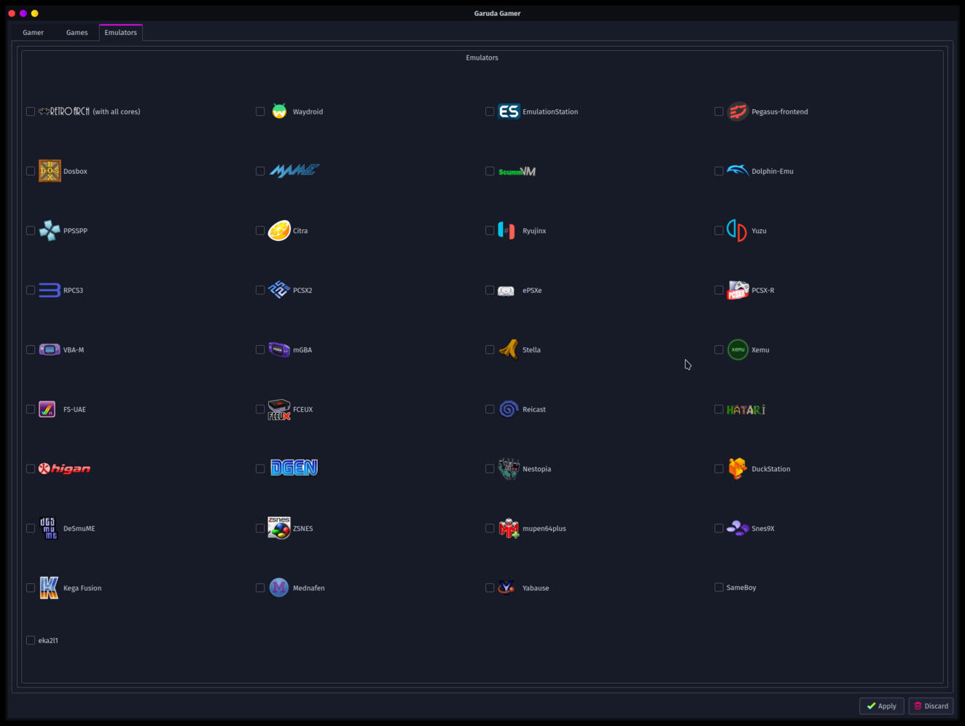This screenshot has width=965, height=726.
Task: Click the Nestopia icon
Action: pyautogui.click(x=509, y=469)
